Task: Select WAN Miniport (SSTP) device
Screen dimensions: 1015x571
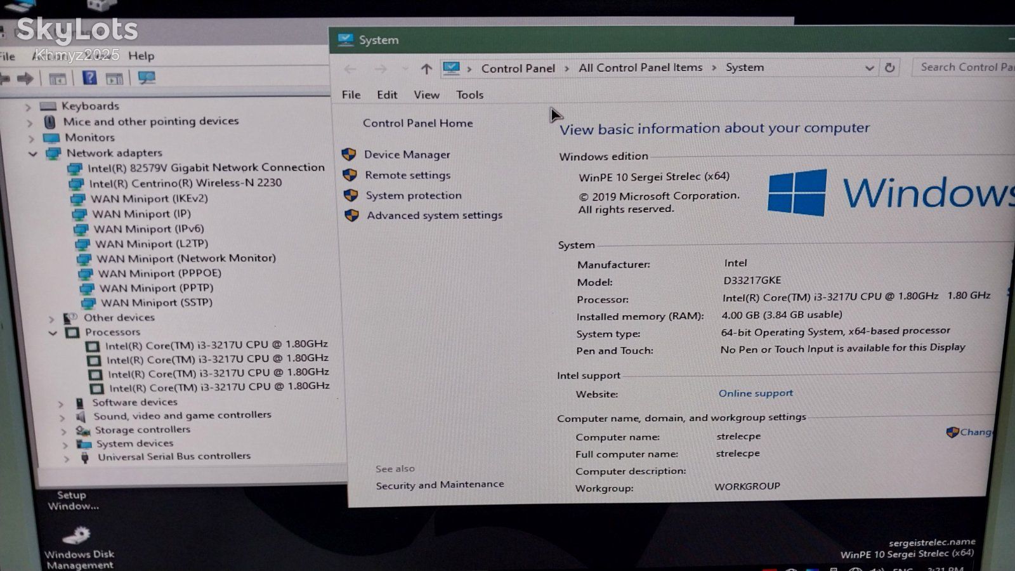Action: pos(157,303)
